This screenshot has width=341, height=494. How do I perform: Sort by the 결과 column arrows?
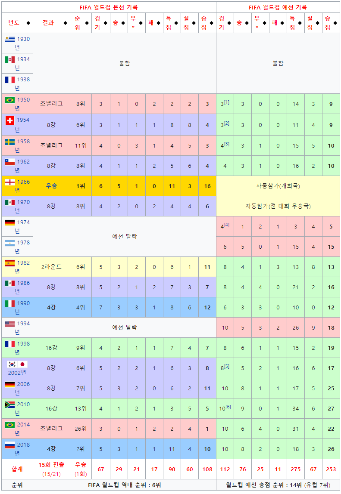[66, 23]
